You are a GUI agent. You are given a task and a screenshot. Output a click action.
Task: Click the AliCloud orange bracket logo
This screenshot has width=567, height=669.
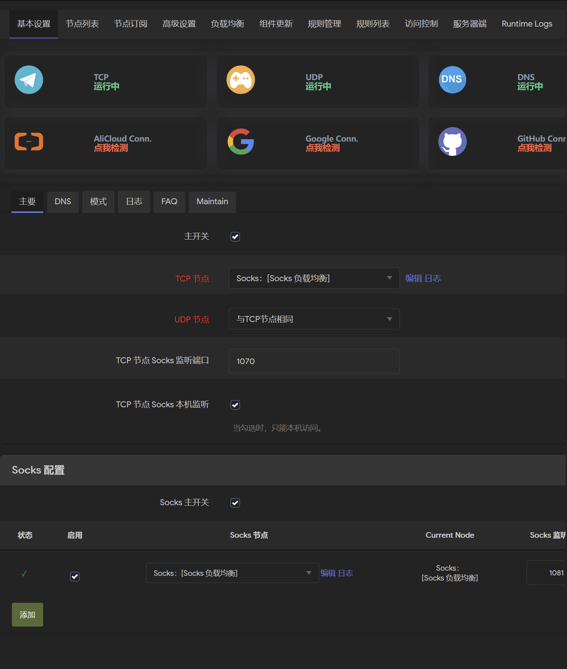tap(29, 142)
